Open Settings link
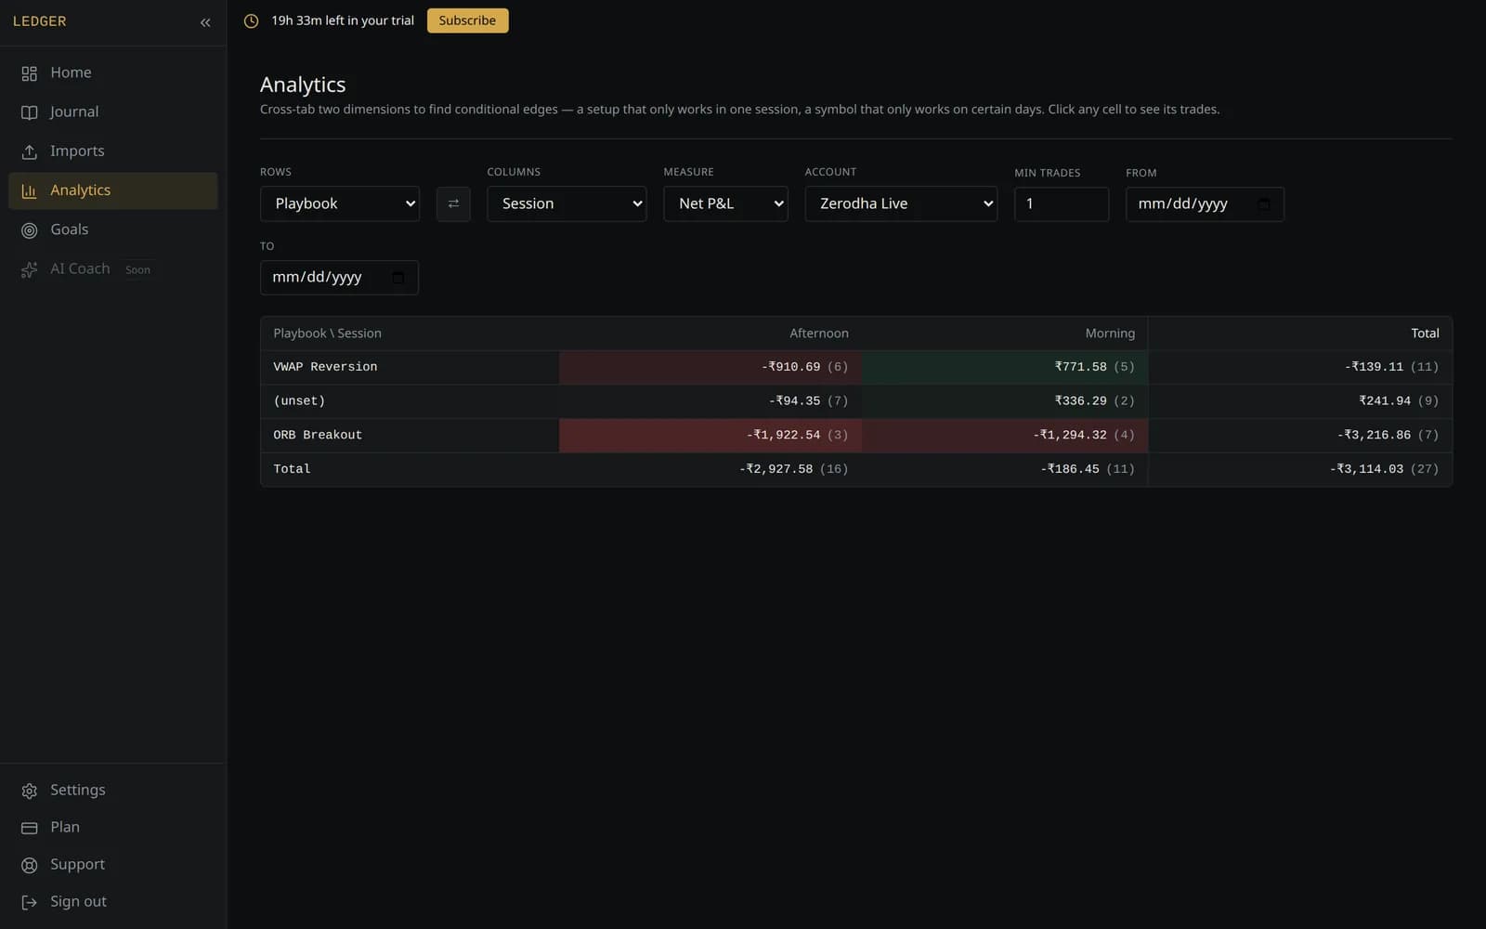Screen dimensions: 1486x929 tap(113, 790)
